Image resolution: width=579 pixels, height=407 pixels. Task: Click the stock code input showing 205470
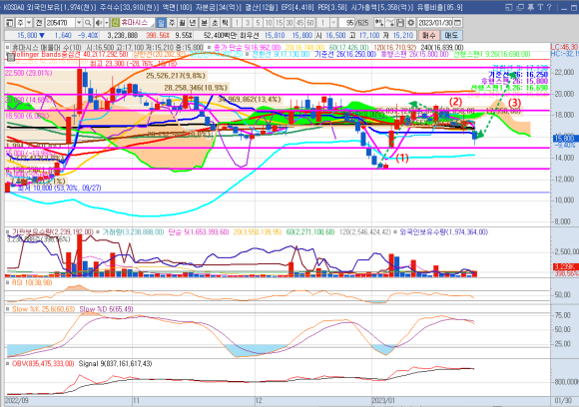point(60,23)
